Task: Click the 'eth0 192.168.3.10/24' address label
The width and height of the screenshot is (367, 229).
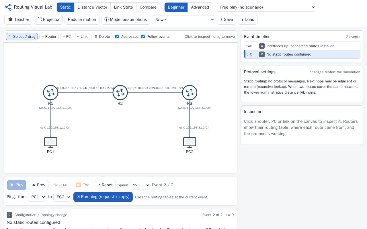Action: (x=194, y=128)
